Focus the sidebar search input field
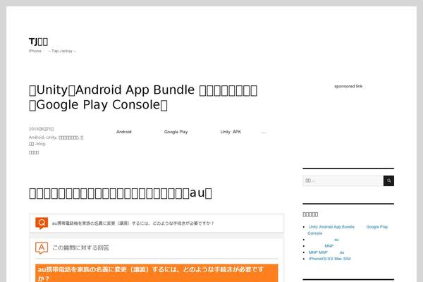The height and width of the screenshot is (282, 423). point(343,180)
